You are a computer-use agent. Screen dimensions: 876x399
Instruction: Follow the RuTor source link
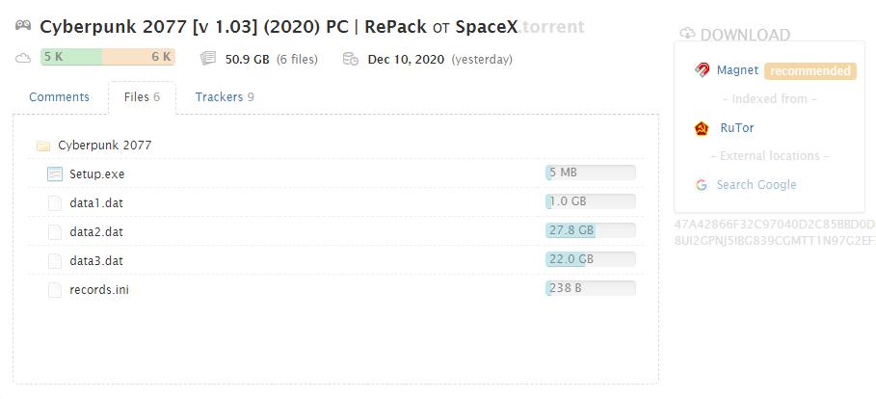(737, 128)
